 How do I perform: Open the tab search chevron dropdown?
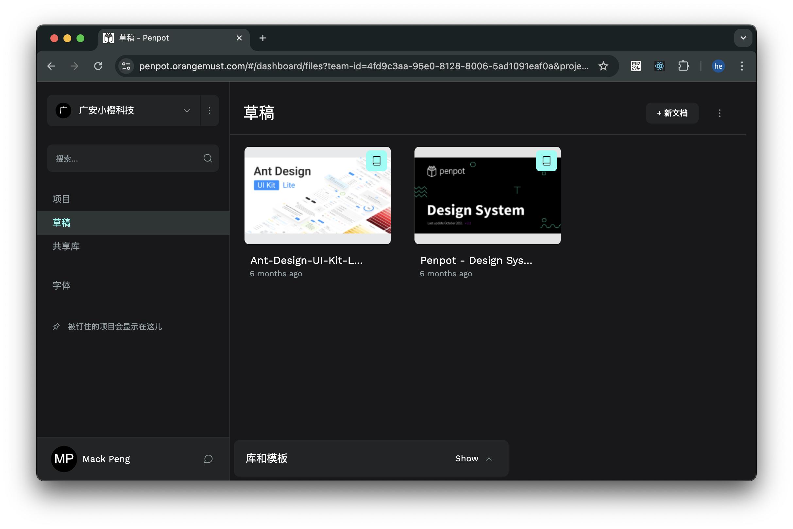[x=743, y=38]
